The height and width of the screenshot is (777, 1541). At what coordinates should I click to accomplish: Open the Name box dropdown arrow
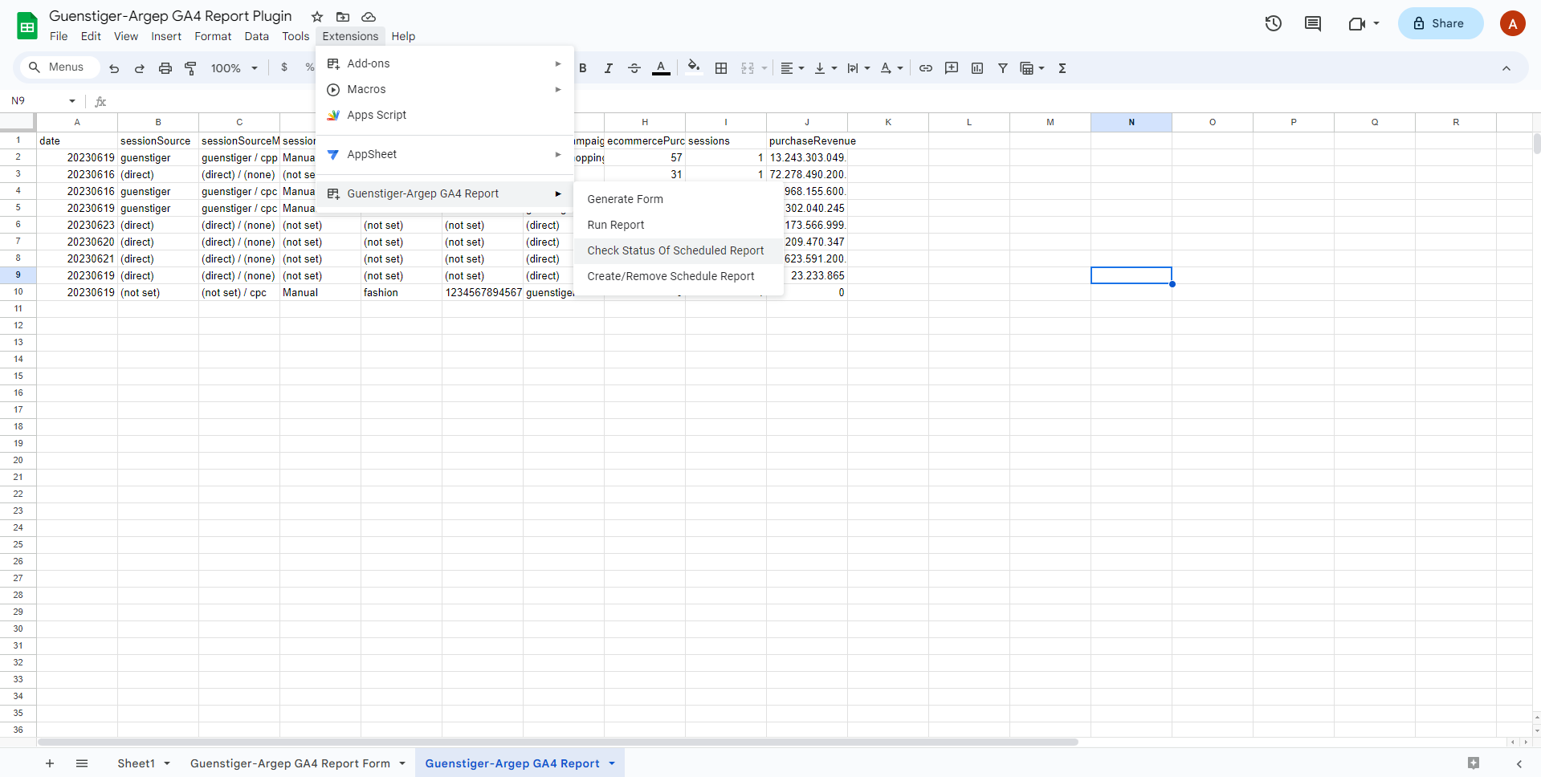click(72, 101)
